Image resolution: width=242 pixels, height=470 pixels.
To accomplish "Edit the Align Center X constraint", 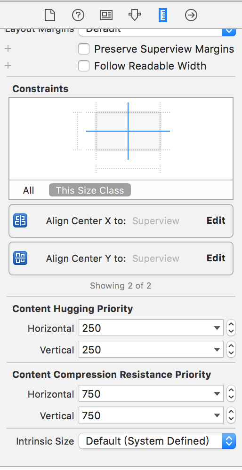I will click(x=216, y=220).
